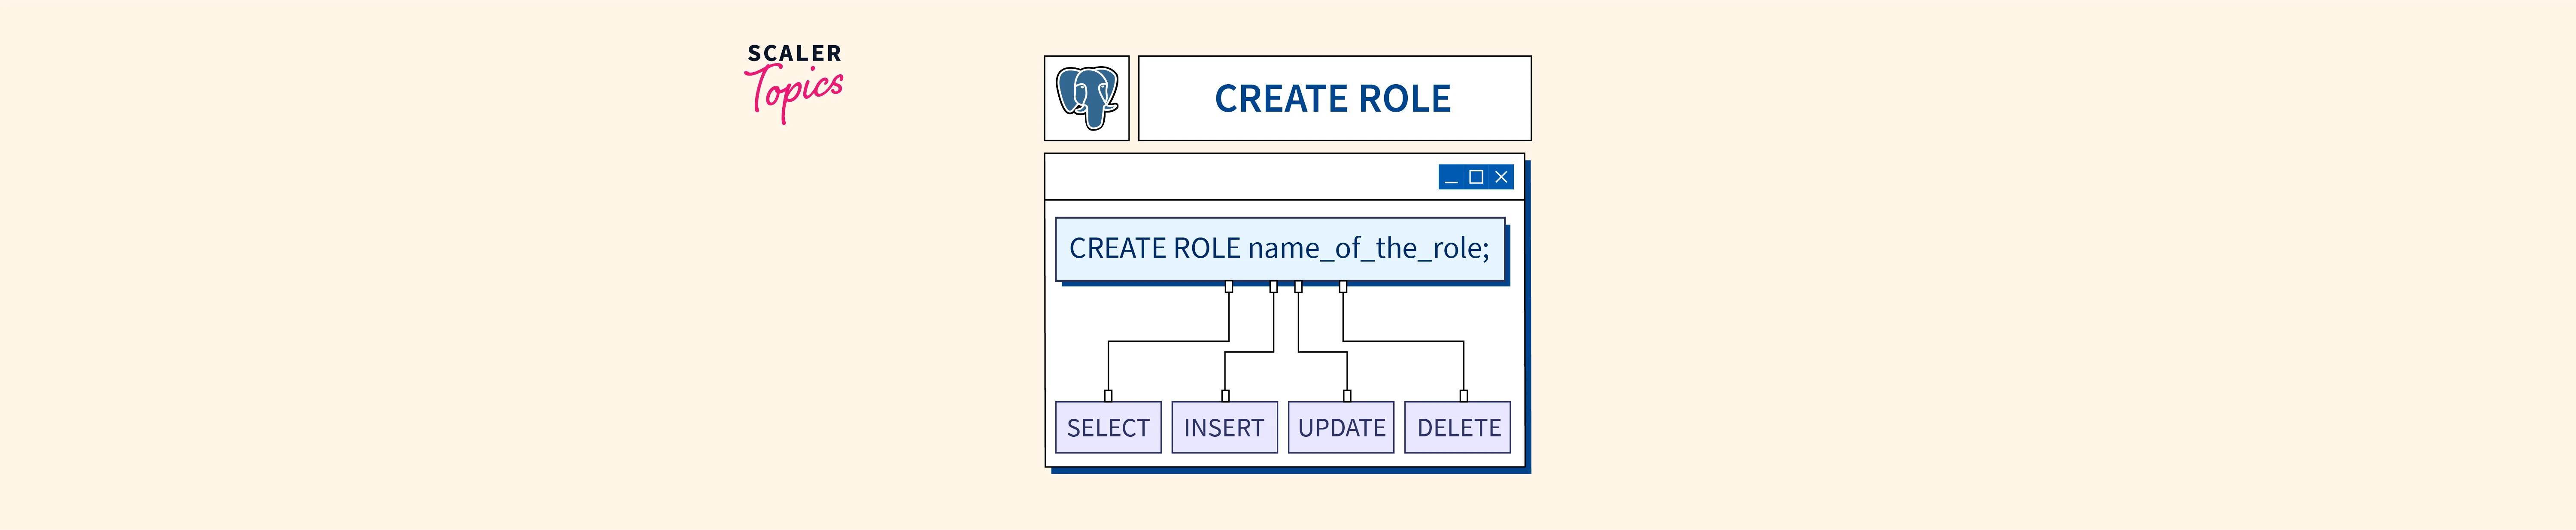The width and height of the screenshot is (2576, 530).
Task: Choose the INSERT privilege box
Action: [x=1224, y=428]
